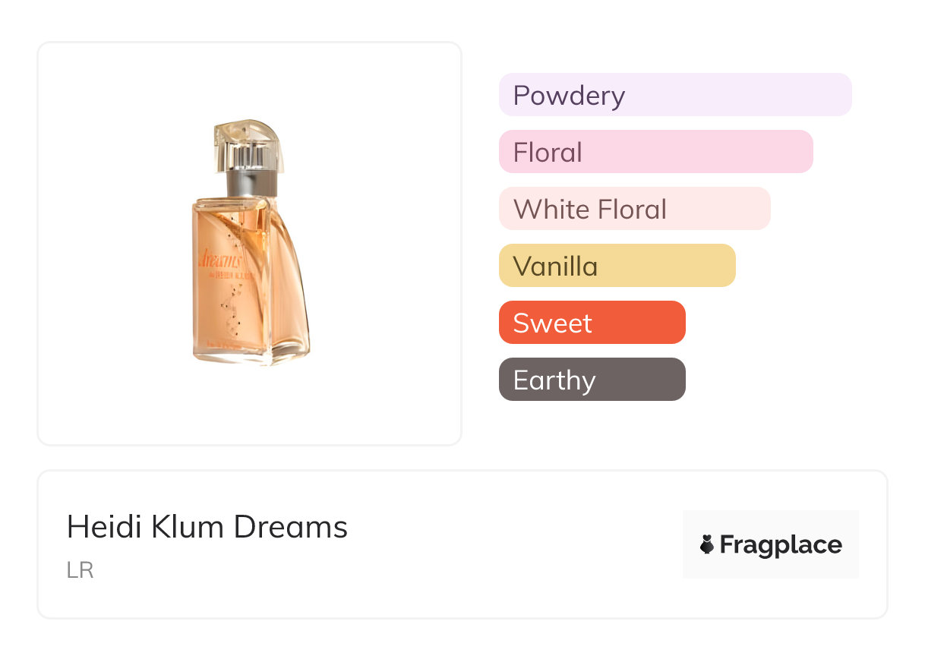Select the pink Floral accord bar
This screenshot has width=925, height=656.
pyautogui.click(x=656, y=152)
